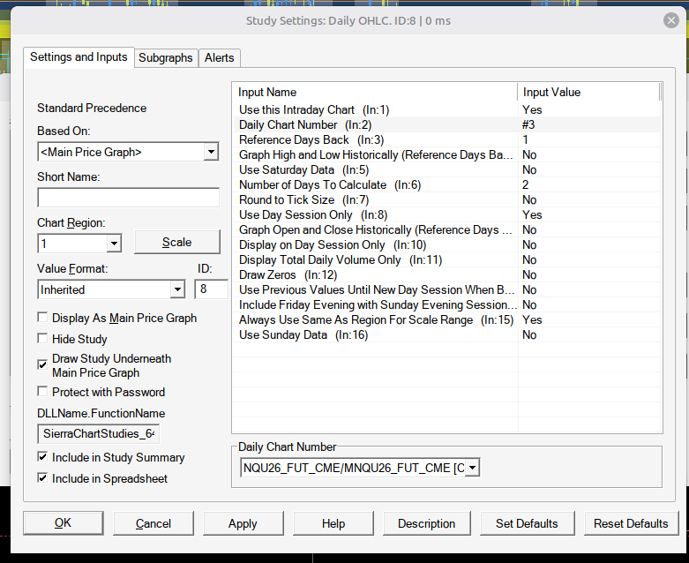Select Use Day Session Only row
The width and height of the screenshot is (689, 563).
446,215
